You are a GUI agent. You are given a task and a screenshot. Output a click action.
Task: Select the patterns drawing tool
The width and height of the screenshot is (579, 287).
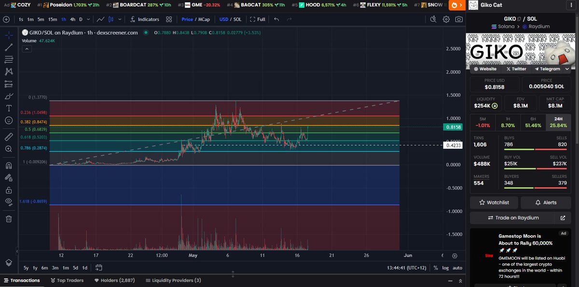[x=9, y=72]
